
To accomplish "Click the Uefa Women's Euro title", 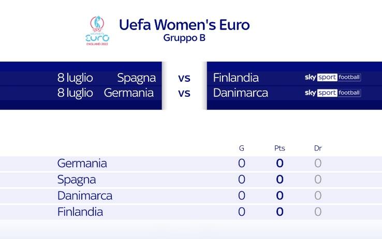I will (184, 25).
